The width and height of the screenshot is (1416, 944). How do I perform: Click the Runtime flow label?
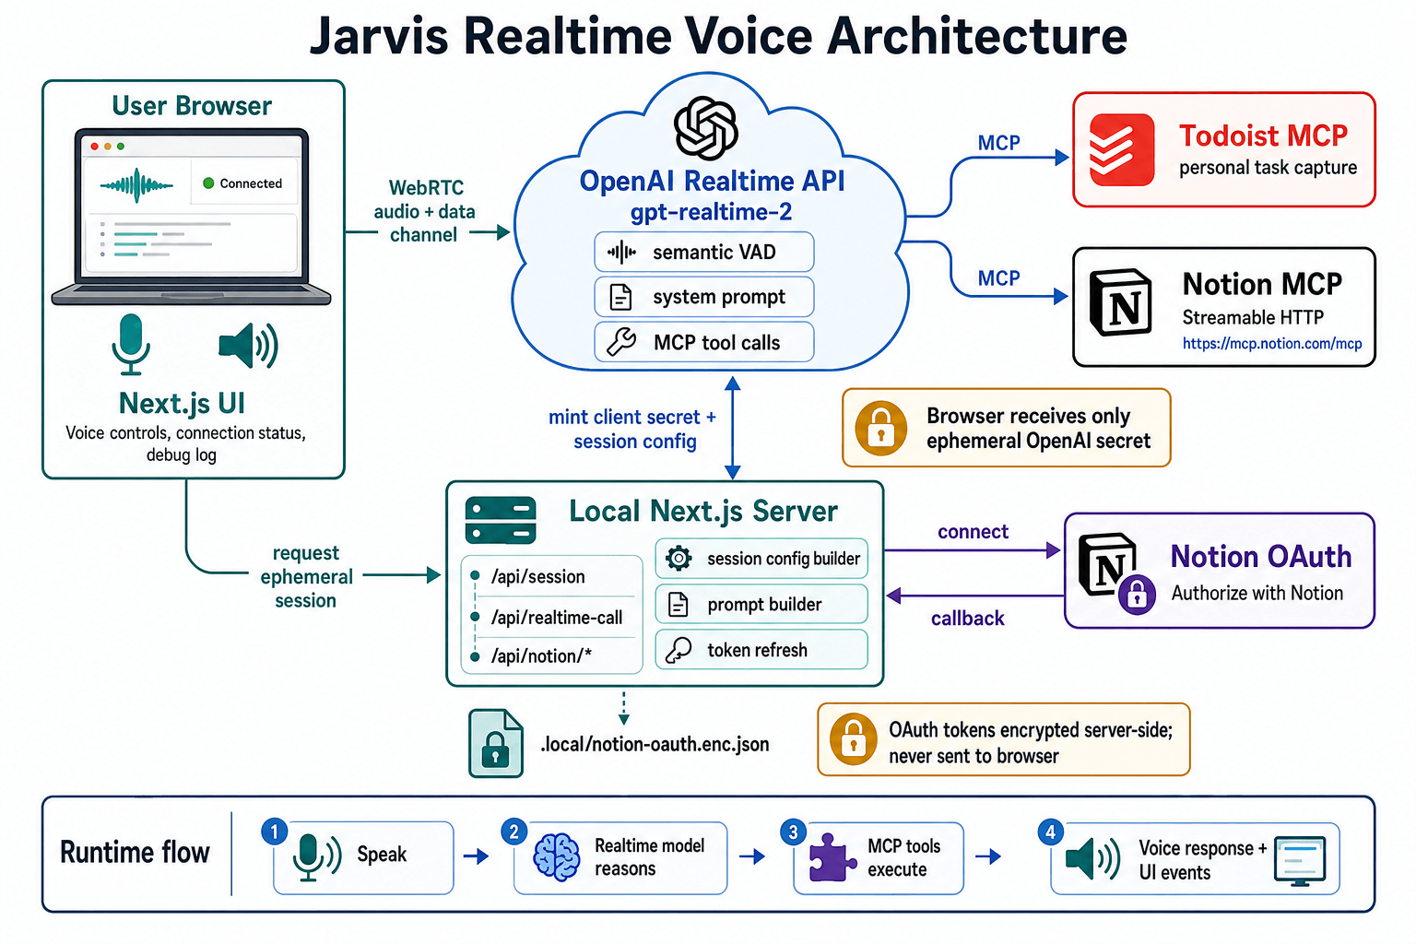[x=135, y=853]
